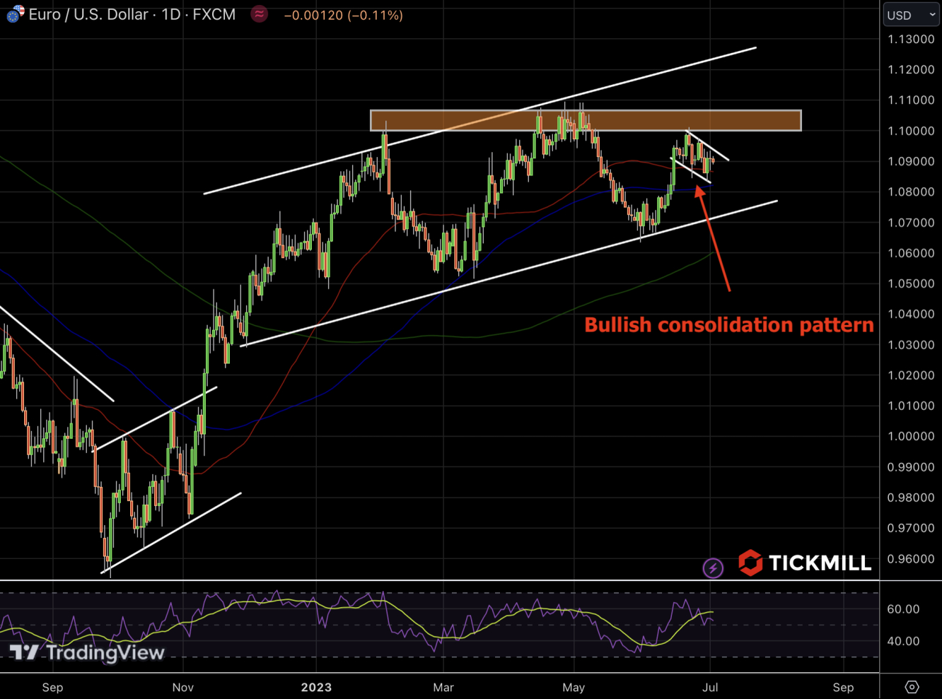Click the 2023 label on time axis
This screenshot has height=699, width=942.
point(316,687)
